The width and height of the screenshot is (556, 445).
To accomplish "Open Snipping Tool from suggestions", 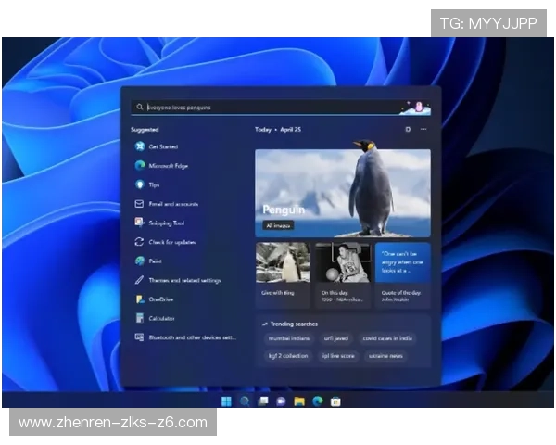I will (139, 222).
